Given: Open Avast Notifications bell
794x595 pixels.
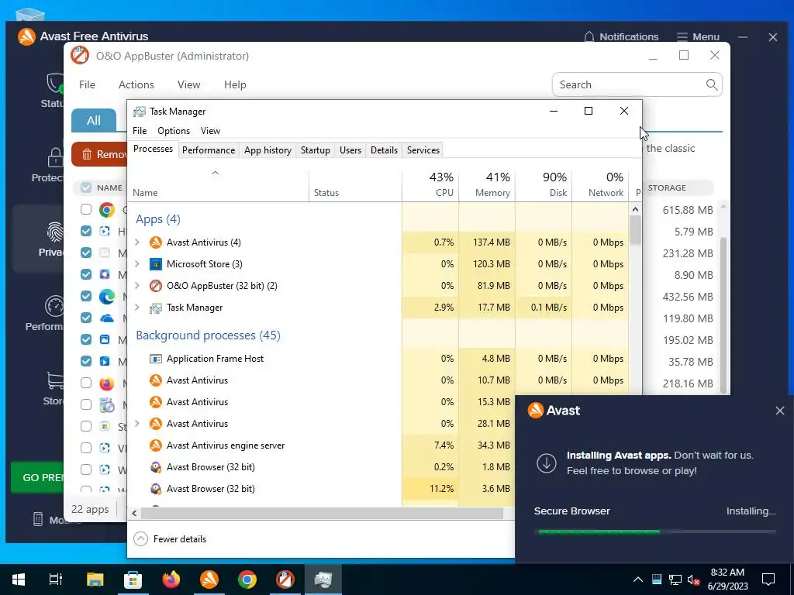Looking at the screenshot, I should point(589,36).
